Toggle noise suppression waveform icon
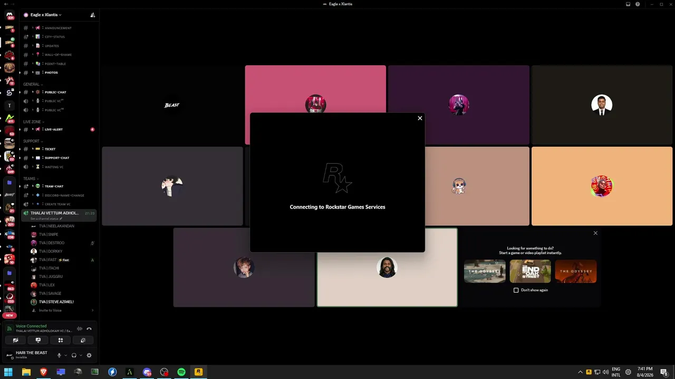Screen dimensions: 675x379 point(80,328)
